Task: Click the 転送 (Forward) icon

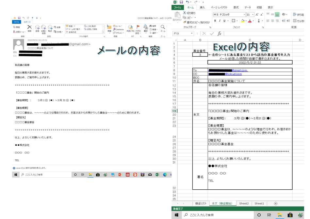Action: coord(50,27)
